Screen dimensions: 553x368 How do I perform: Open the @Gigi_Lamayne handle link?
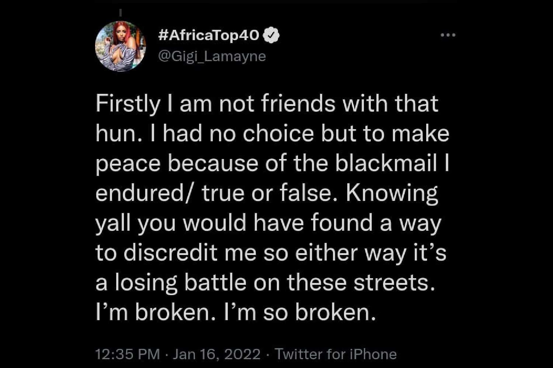click(x=212, y=56)
